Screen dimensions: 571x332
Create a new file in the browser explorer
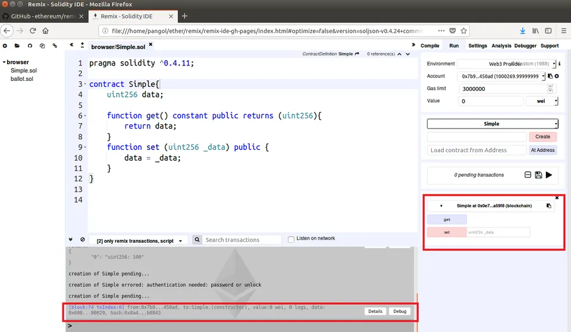point(5,46)
